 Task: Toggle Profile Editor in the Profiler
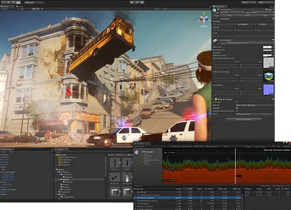pyautogui.click(x=199, y=147)
